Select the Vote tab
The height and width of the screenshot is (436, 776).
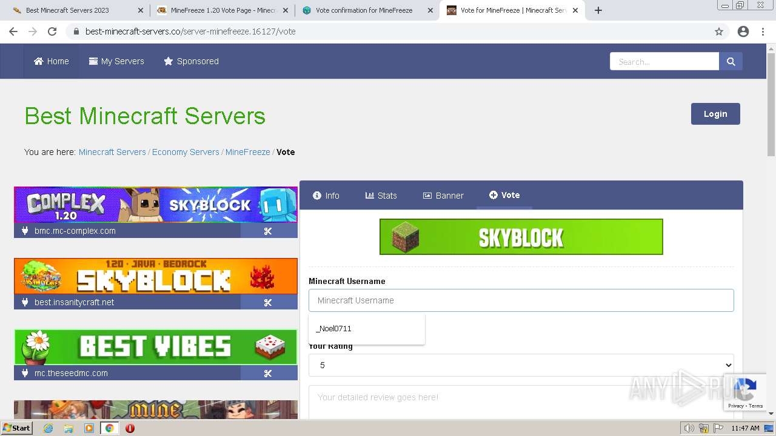[504, 195]
